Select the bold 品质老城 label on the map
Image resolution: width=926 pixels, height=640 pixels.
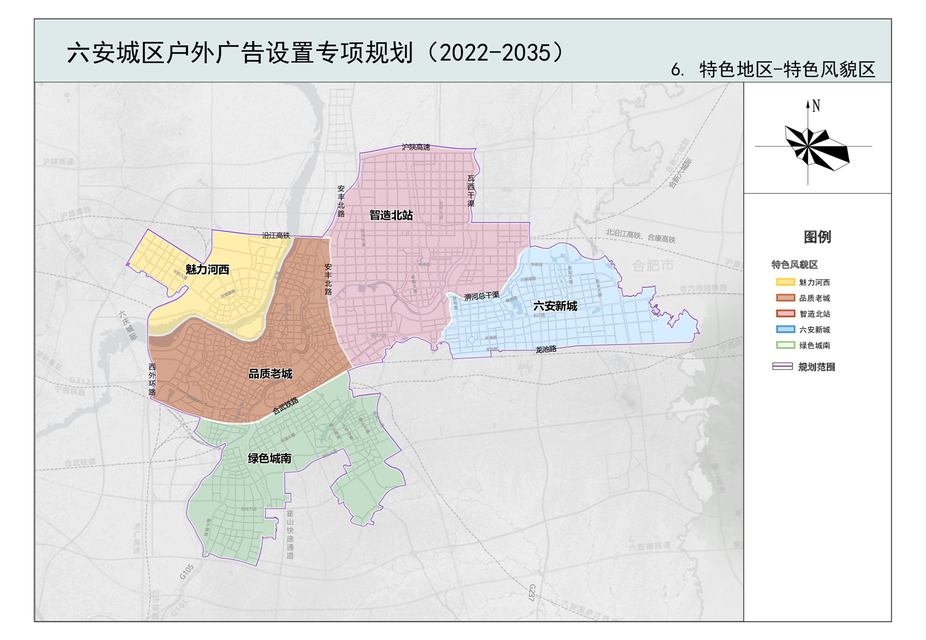coord(270,374)
